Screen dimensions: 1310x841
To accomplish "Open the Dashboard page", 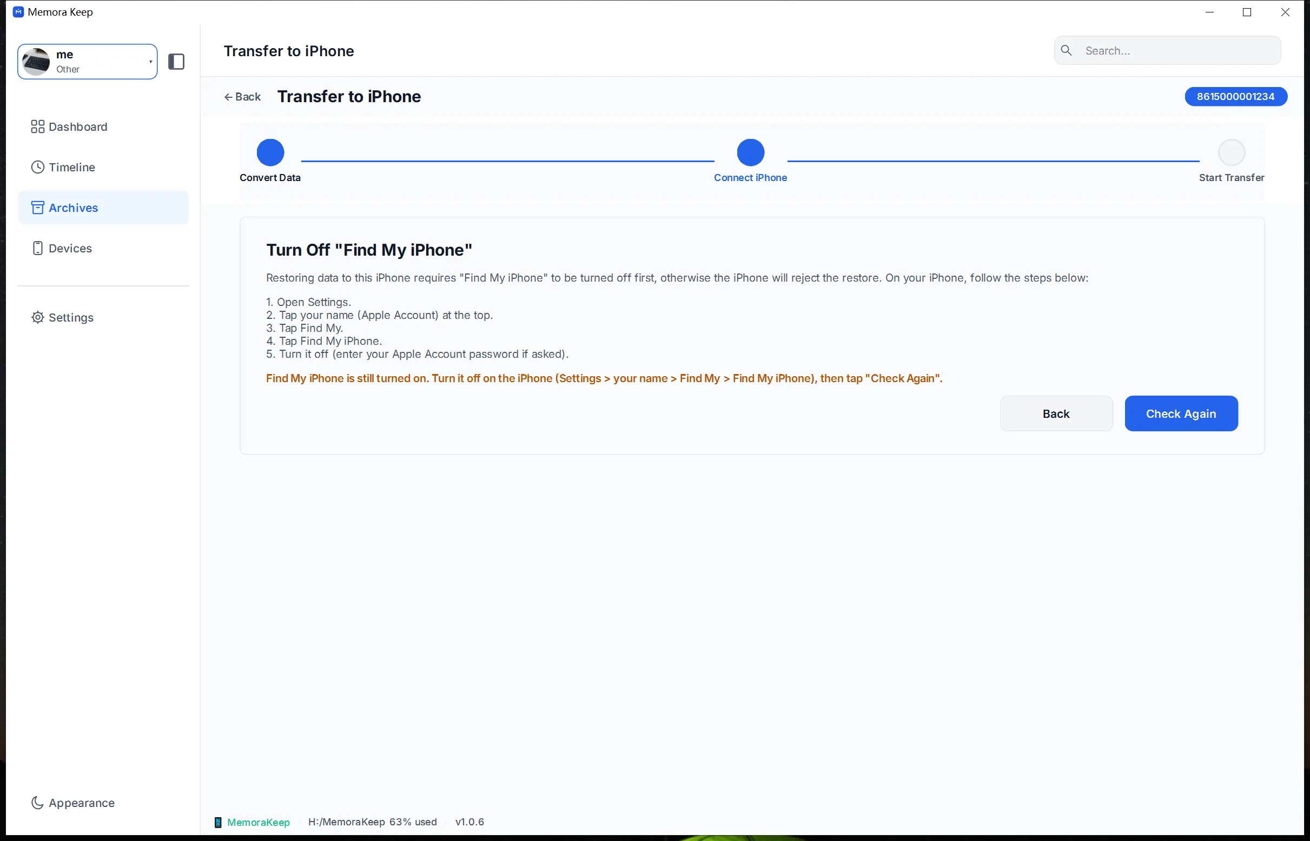I will [103, 126].
